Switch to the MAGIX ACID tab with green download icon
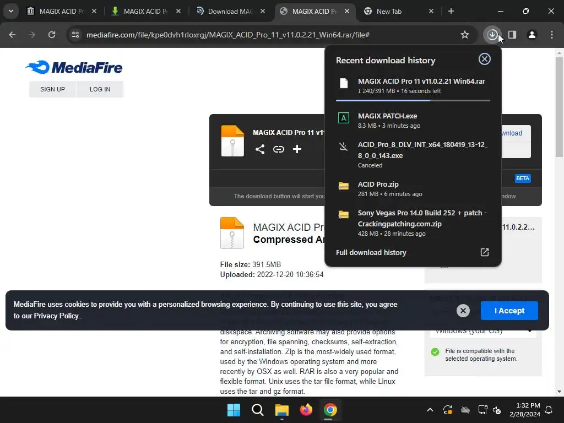 click(146, 11)
